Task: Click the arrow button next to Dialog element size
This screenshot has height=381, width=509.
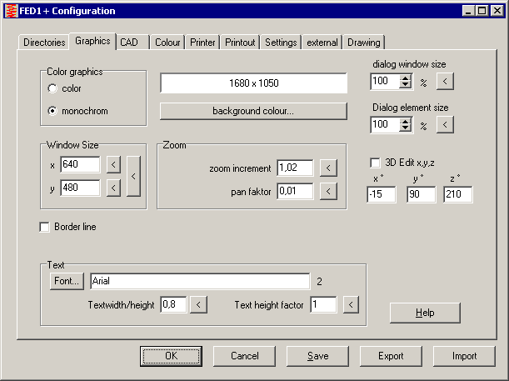Action: pos(446,125)
